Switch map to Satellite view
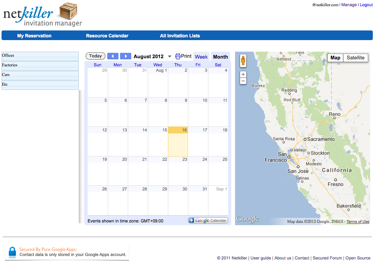This screenshot has width=374, height=261. (x=355, y=58)
